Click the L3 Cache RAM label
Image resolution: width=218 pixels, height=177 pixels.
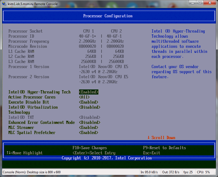(21, 62)
